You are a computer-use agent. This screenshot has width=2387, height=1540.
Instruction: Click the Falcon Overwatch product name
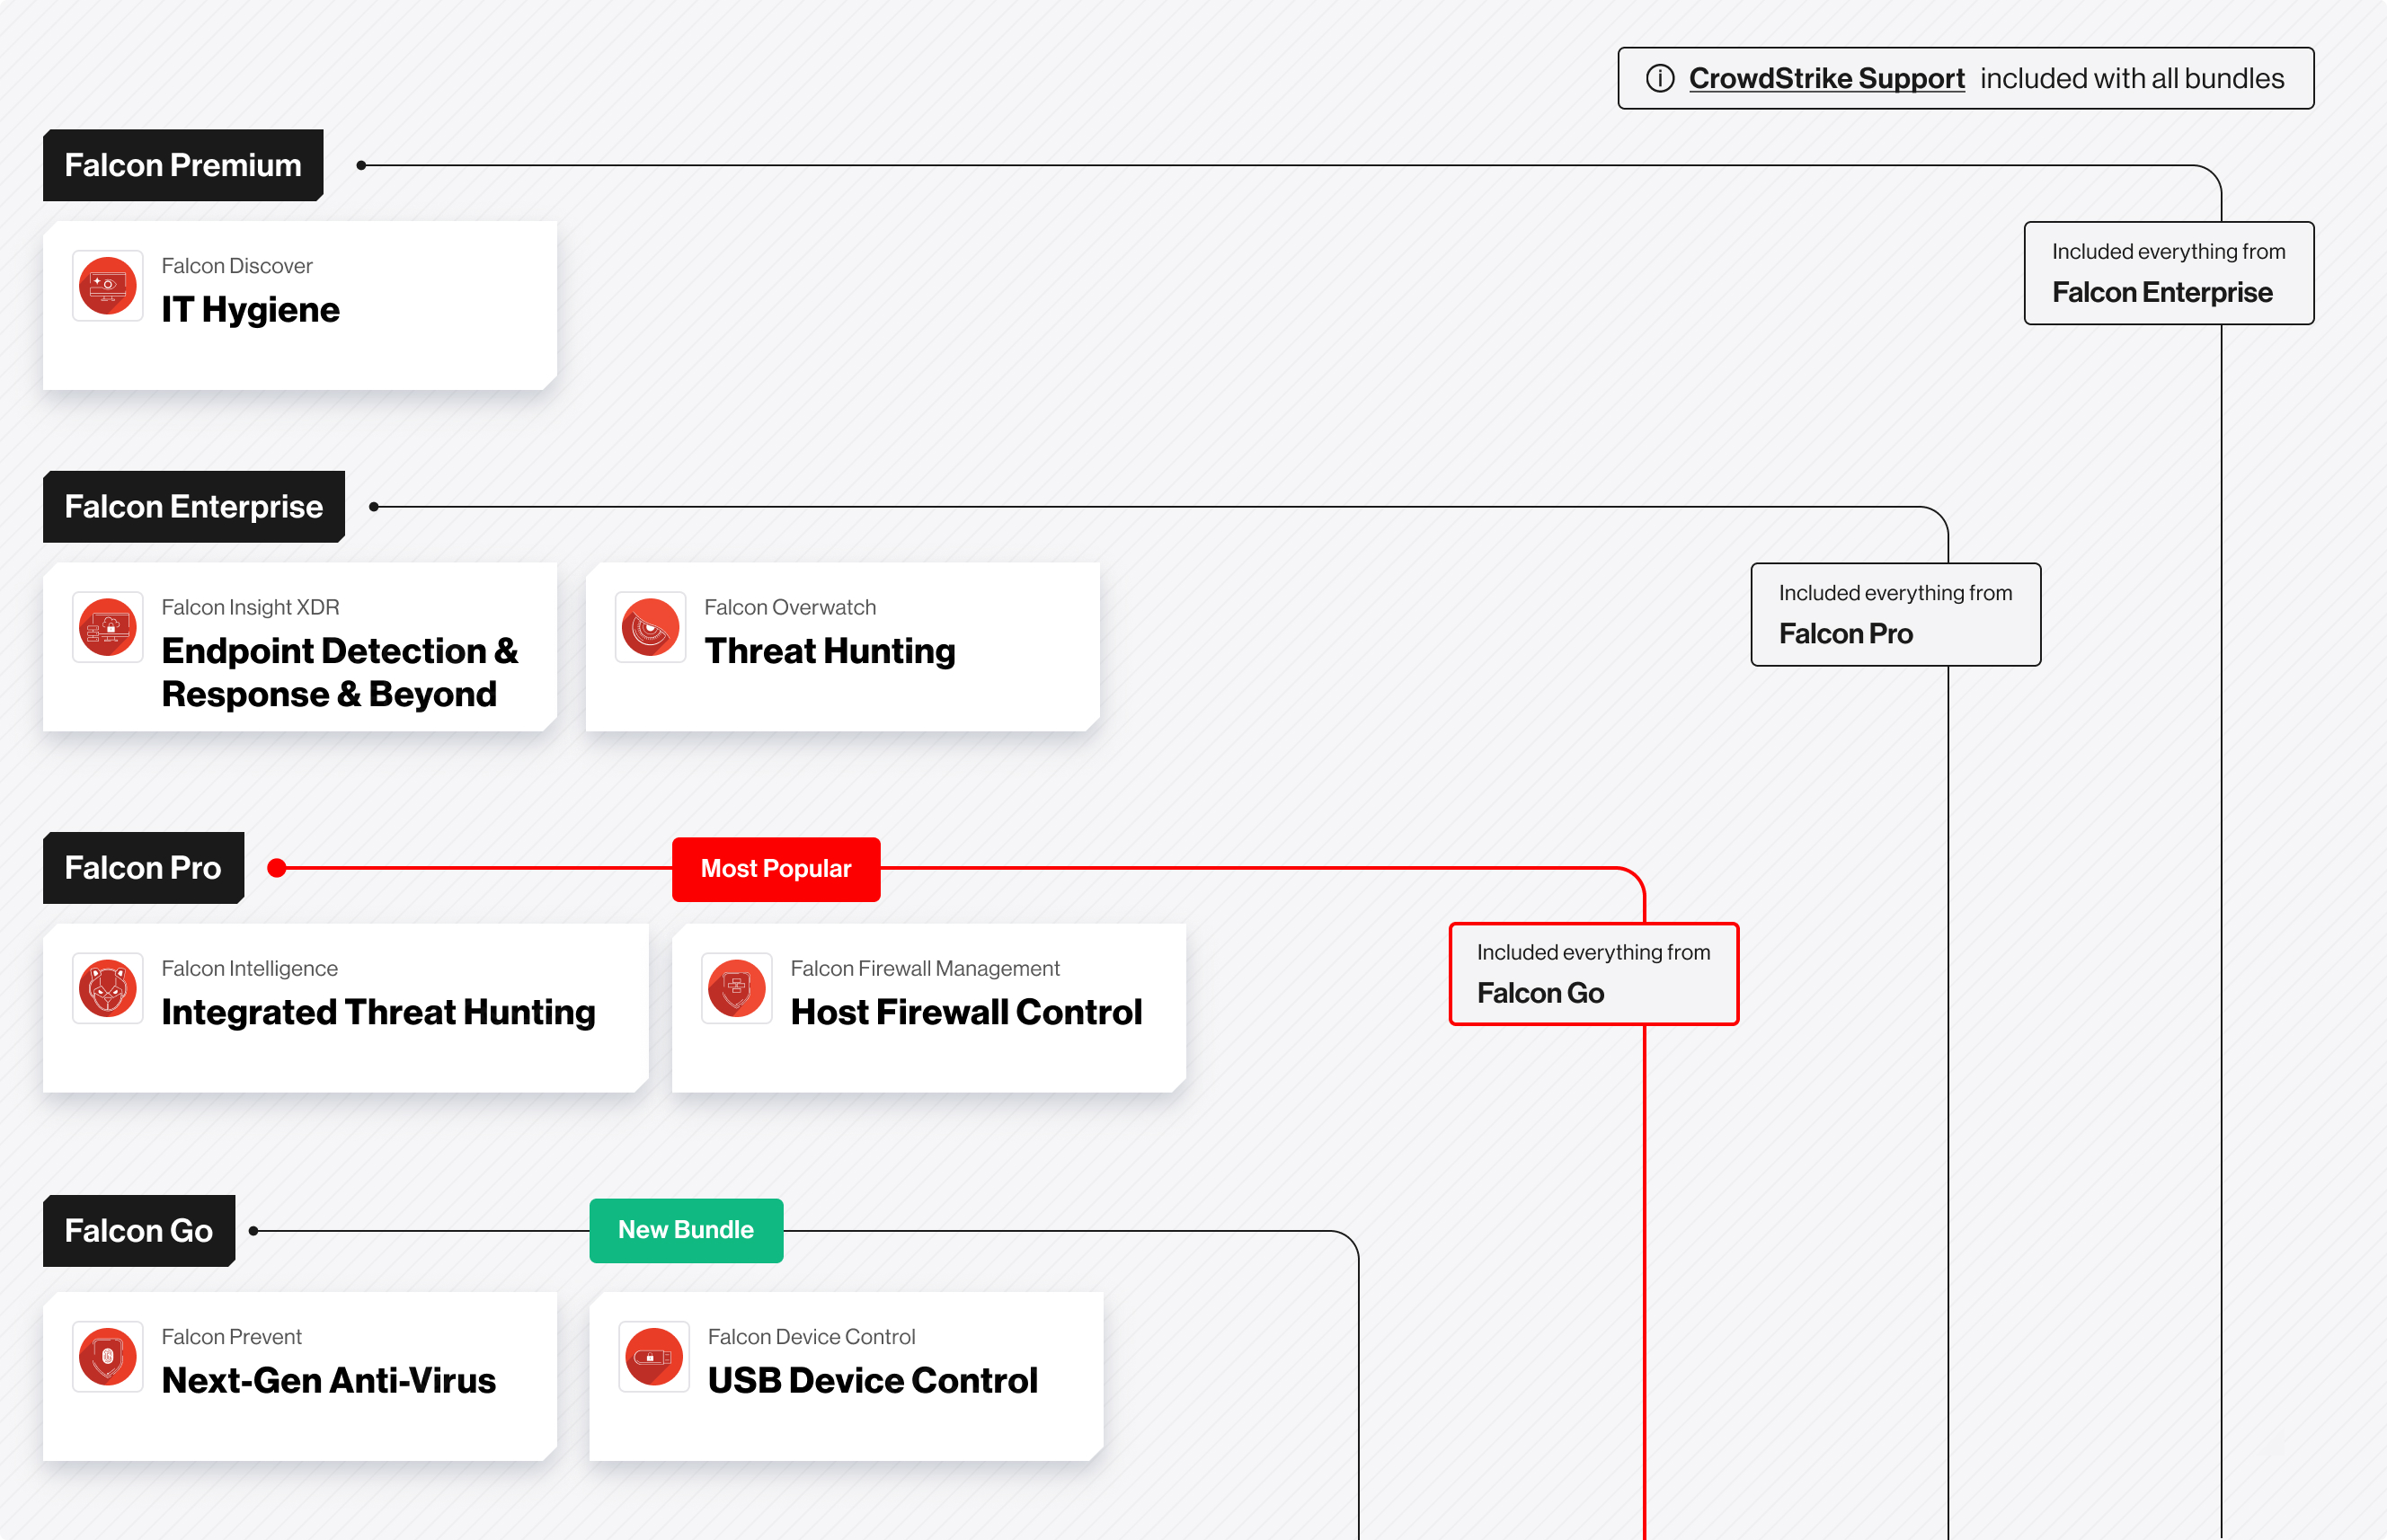pos(790,607)
